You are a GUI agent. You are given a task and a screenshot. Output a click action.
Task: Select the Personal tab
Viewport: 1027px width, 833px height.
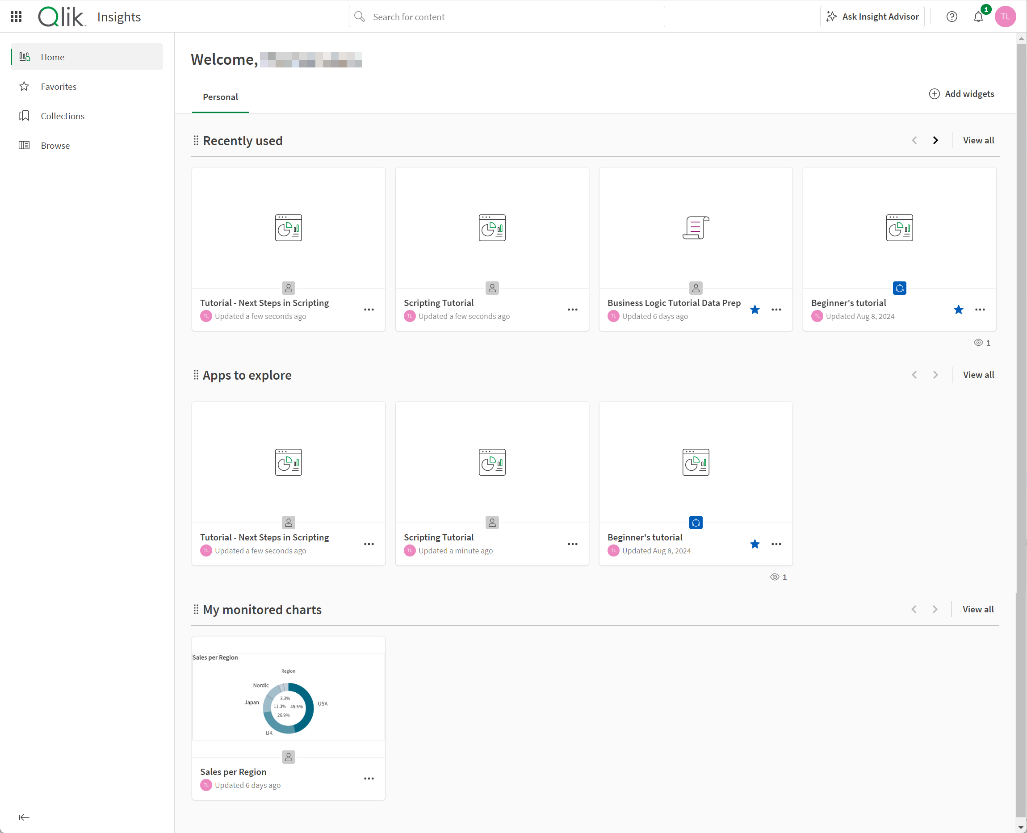pos(220,96)
